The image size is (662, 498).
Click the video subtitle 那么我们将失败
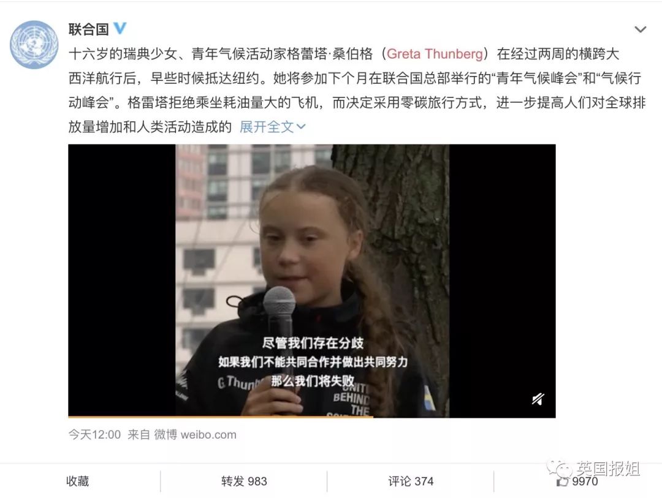coord(312,380)
